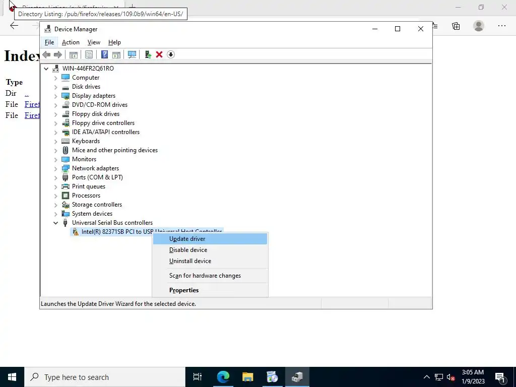Click the setup program icon on taskbar
Image resolution: width=516 pixels, height=387 pixels.
(272, 377)
